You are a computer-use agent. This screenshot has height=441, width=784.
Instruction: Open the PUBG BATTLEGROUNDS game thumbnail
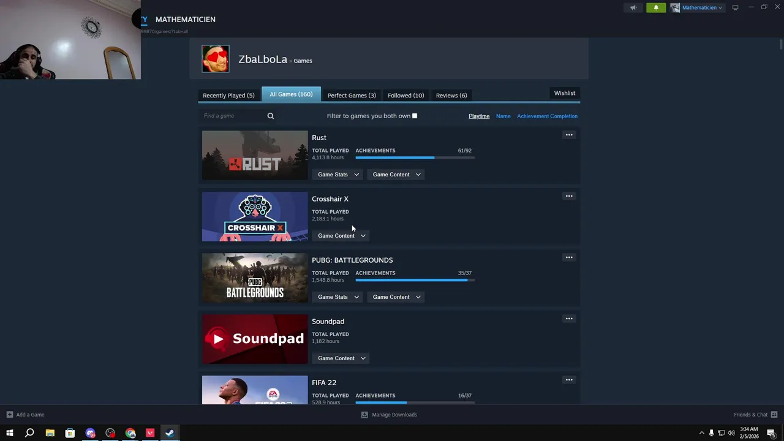pyautogui.click(x=255, y=277)
